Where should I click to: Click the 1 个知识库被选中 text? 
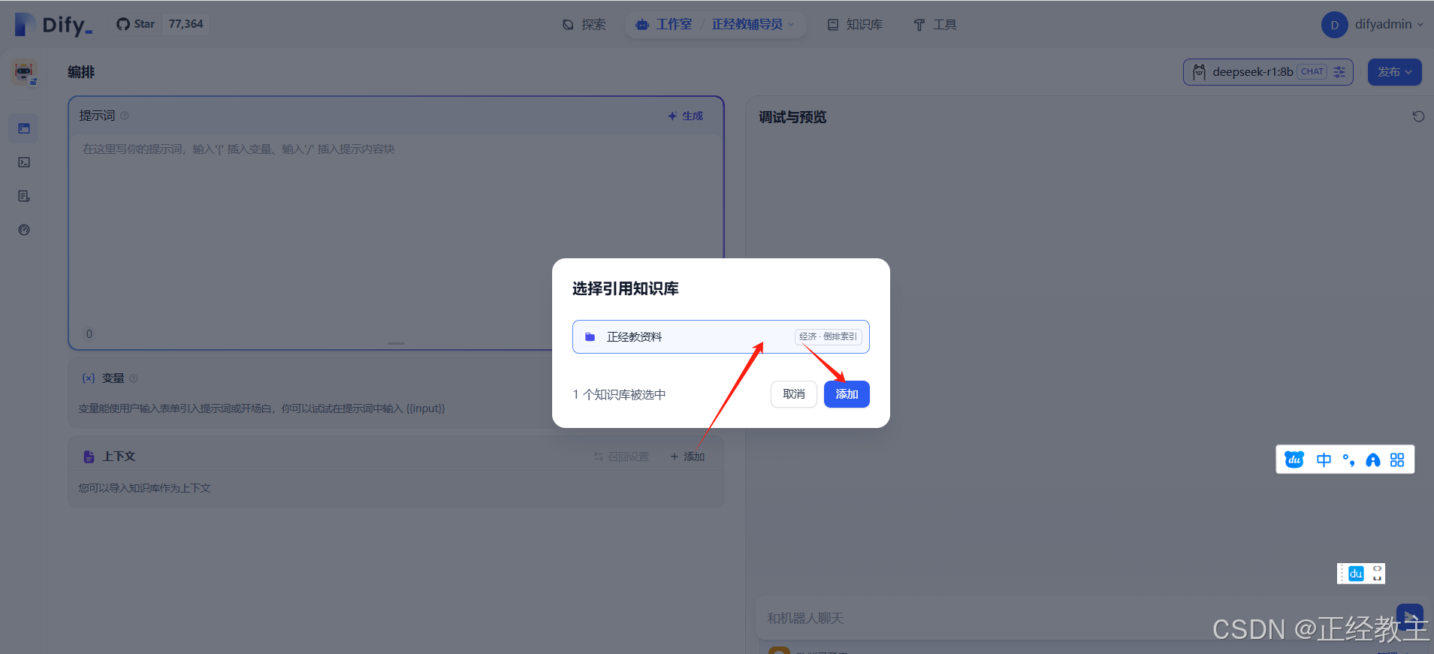[619, 395]
